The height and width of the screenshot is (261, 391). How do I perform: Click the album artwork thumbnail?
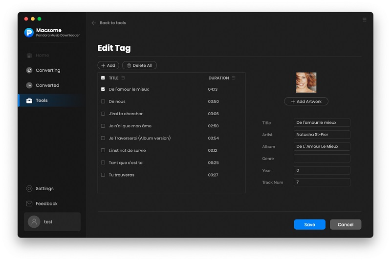pos(306,82)
